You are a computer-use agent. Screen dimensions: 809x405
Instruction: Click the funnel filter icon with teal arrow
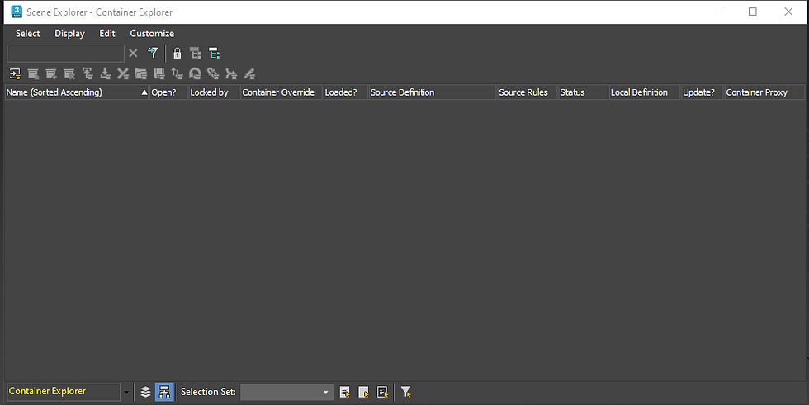pos(153,53)
